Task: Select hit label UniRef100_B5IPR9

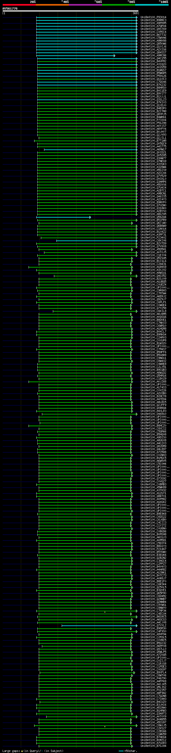Action: [x=153, y=220]
